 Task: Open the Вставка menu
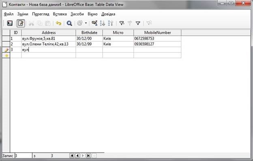[60, 14]
